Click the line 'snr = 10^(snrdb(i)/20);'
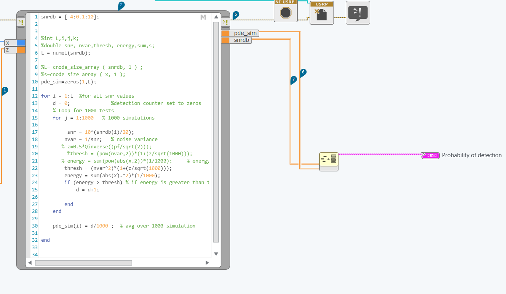 [101, 132]
